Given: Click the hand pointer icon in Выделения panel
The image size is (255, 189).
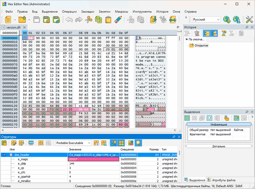Looking at the screenshot, I should (226, 118).
